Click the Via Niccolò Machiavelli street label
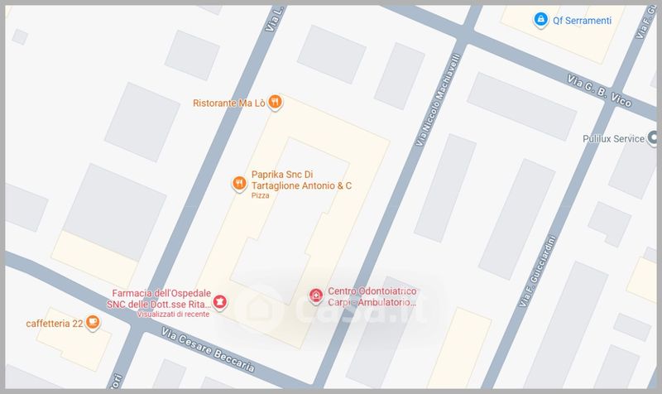Image resolution: width=662 pixels, height=394 pixels. [437, 100]
